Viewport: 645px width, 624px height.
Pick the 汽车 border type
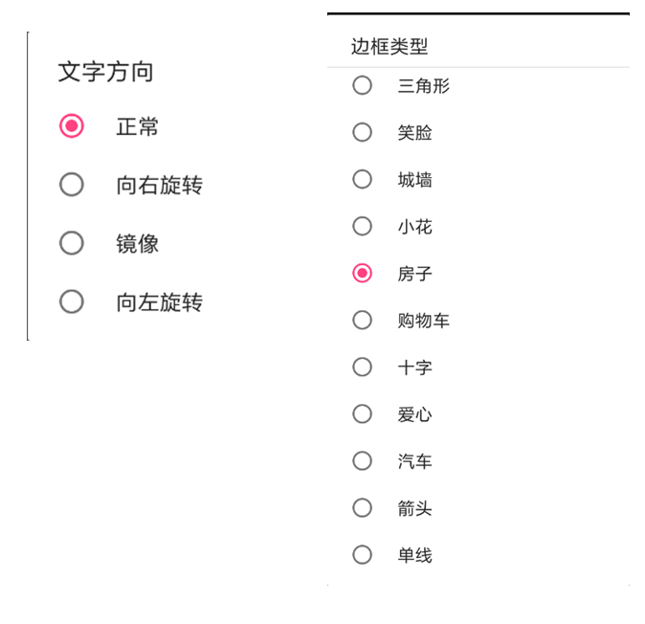pos(362,460)
